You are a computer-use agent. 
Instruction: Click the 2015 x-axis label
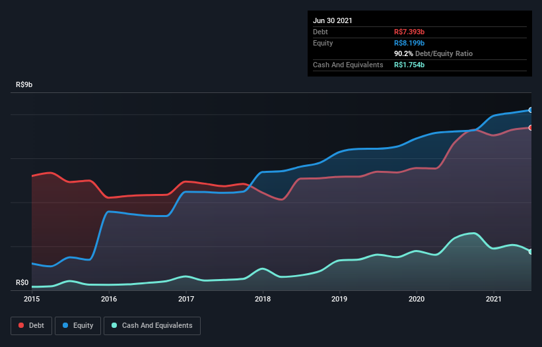[32, 299]
